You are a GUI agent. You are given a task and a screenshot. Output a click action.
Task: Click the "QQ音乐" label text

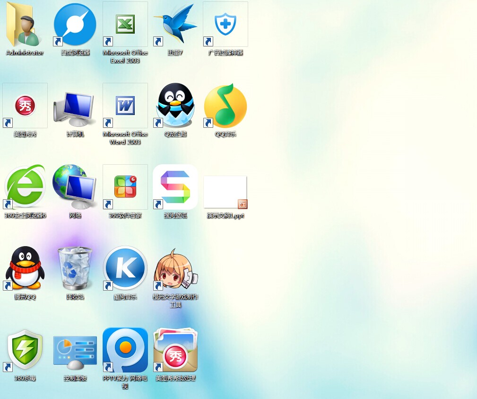[225, 134]
